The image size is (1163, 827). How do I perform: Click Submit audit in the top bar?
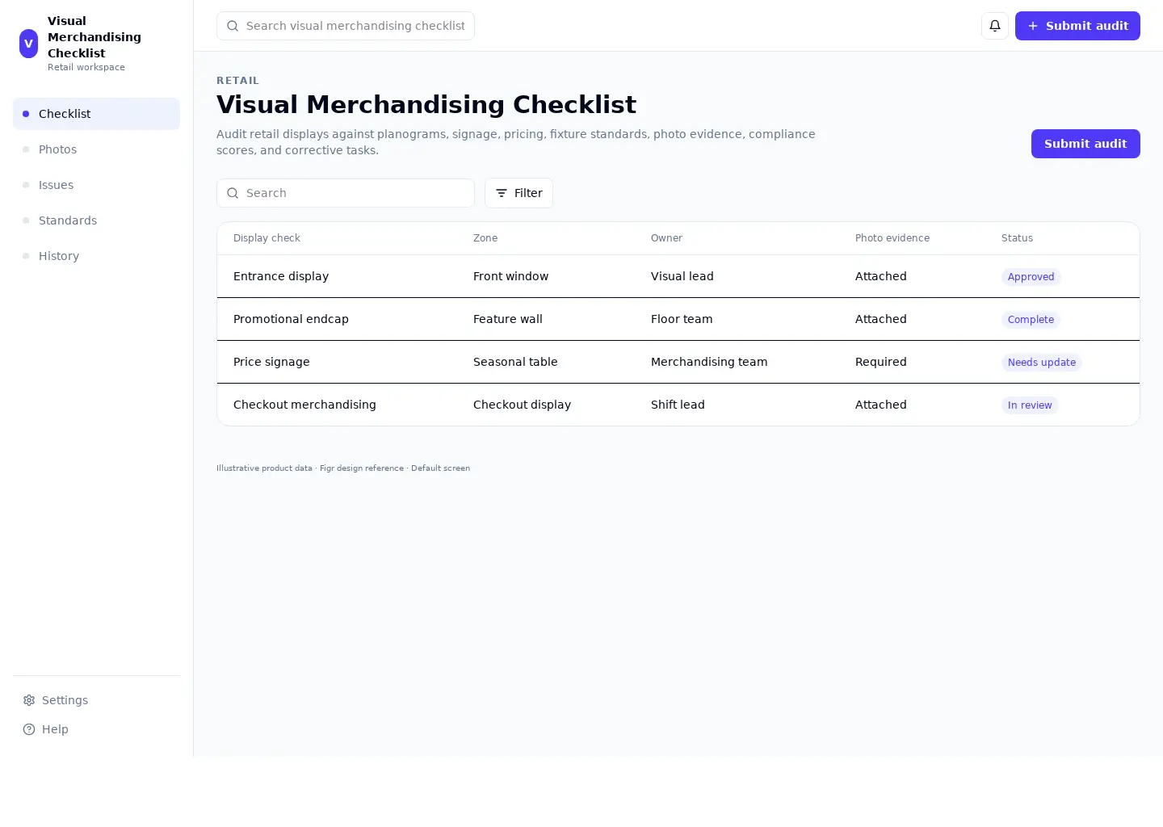pos(1077,26)
